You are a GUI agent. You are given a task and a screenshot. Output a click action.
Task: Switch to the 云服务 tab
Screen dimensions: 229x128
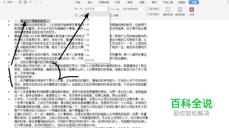pos(181,2)
